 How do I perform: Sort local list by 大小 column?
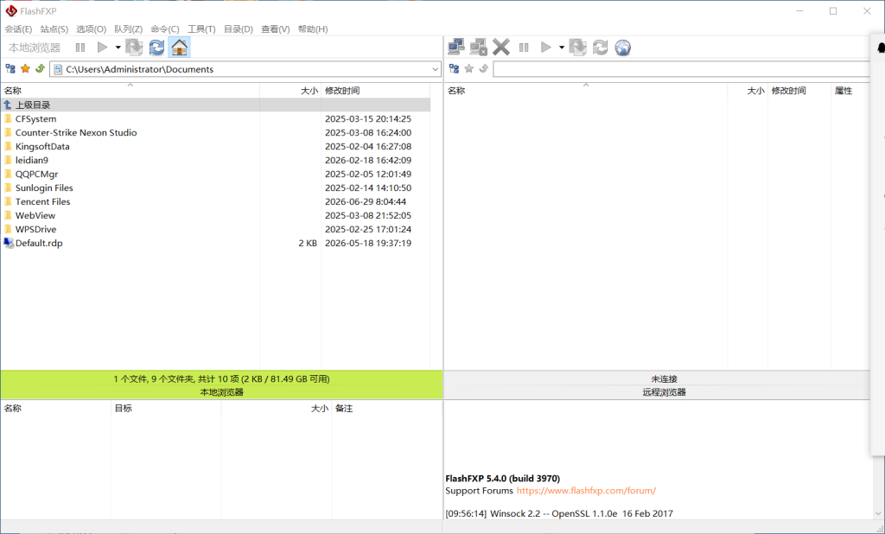point(290,91)
